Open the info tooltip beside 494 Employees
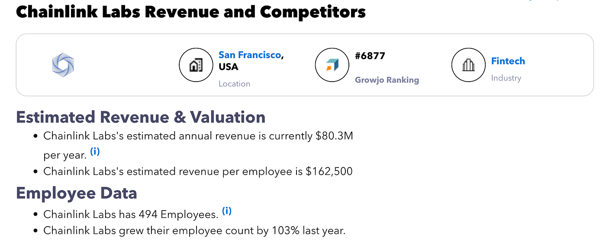The width and height of the screenshot is (606, 246). tap(227, 211)
